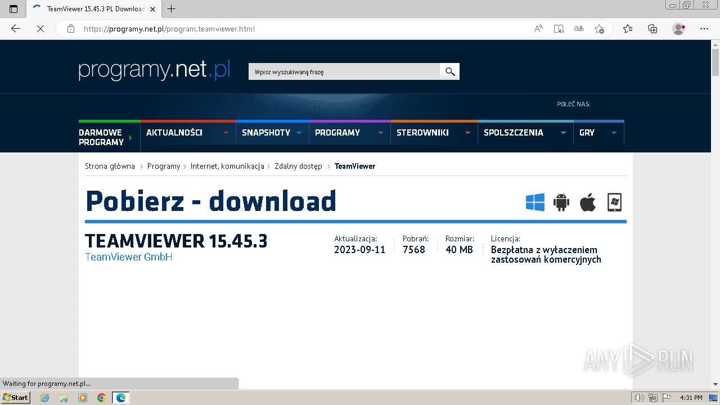This screenshot has height=405, width=720.
Task: Click the volume tray icon
Action: pos(640,398)
